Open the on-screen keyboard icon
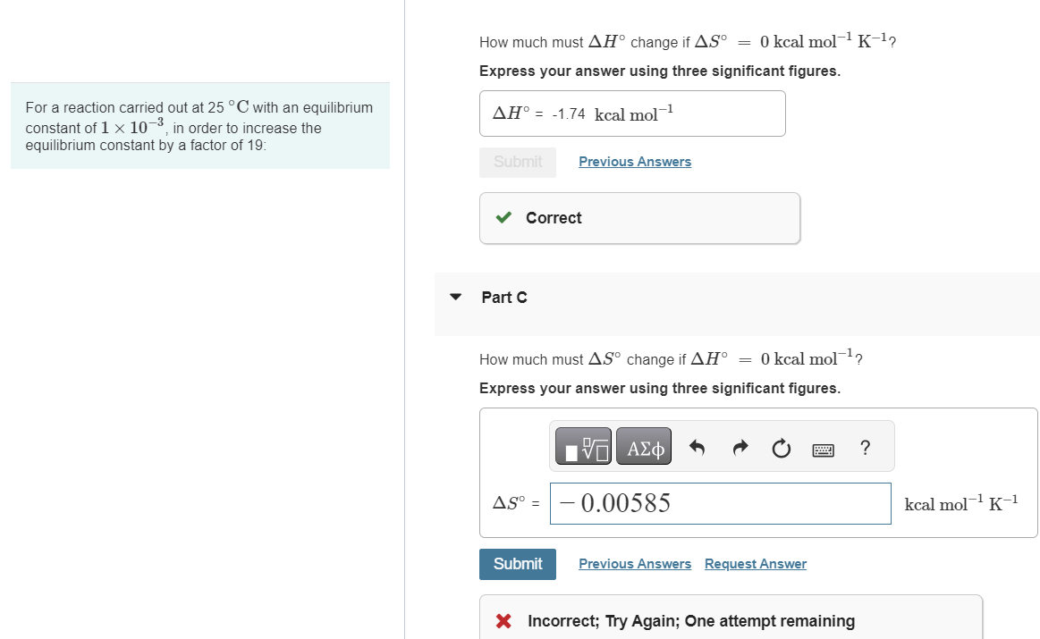Viewport: 1040px width, 639px height. [x=823, y=448]
